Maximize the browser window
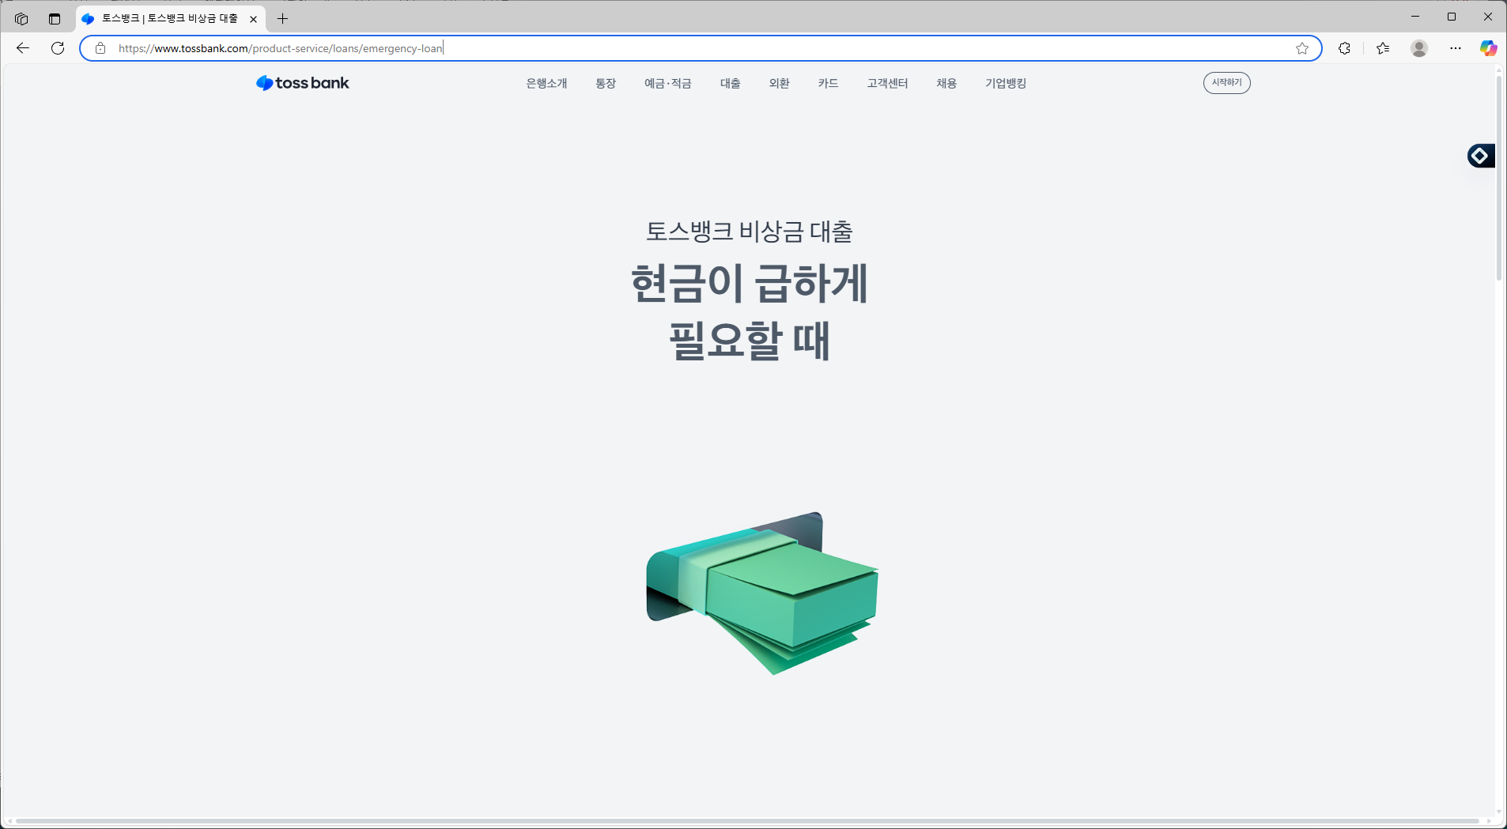 (x=1452, y=17)
